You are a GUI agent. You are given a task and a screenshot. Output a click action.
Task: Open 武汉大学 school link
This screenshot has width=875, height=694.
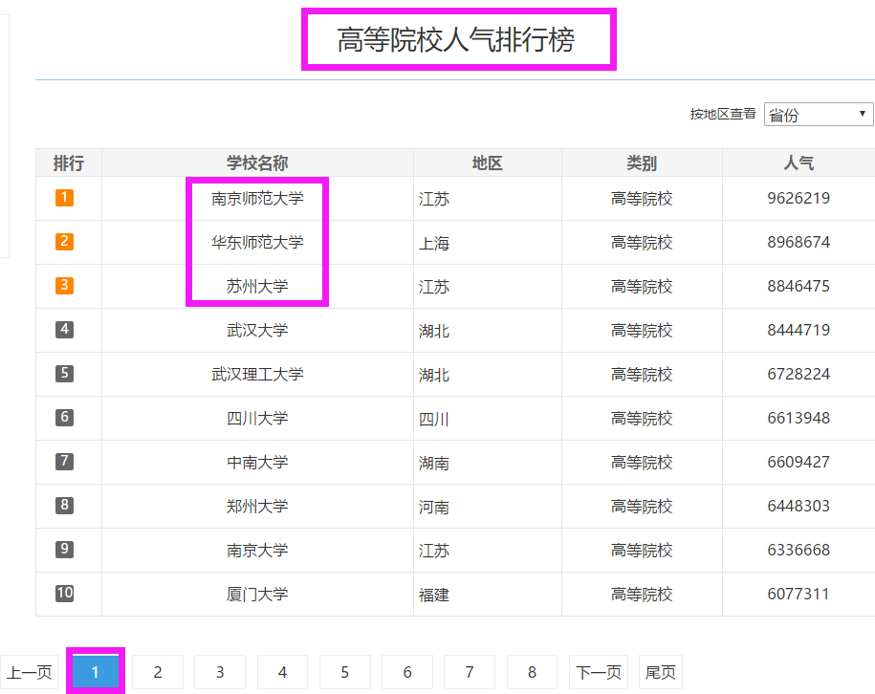tap(257, 330)
